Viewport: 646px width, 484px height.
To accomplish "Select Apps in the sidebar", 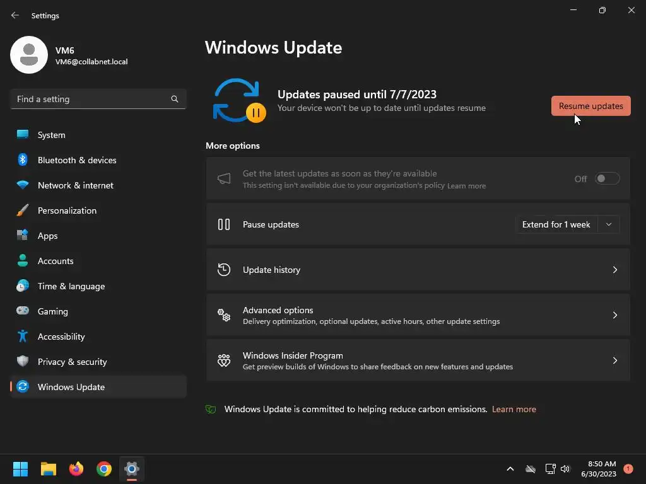I will click(98, 236).
